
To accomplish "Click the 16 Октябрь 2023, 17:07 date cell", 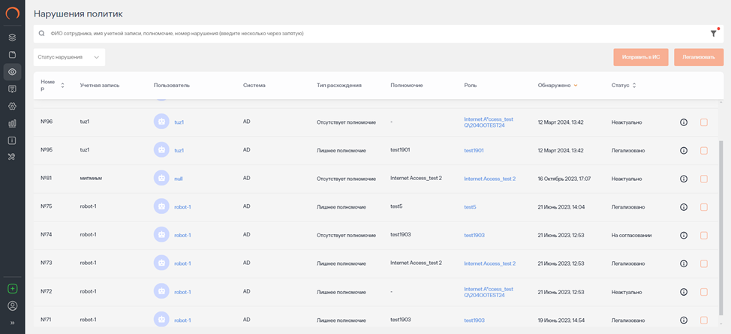I will tap(564, 179).
